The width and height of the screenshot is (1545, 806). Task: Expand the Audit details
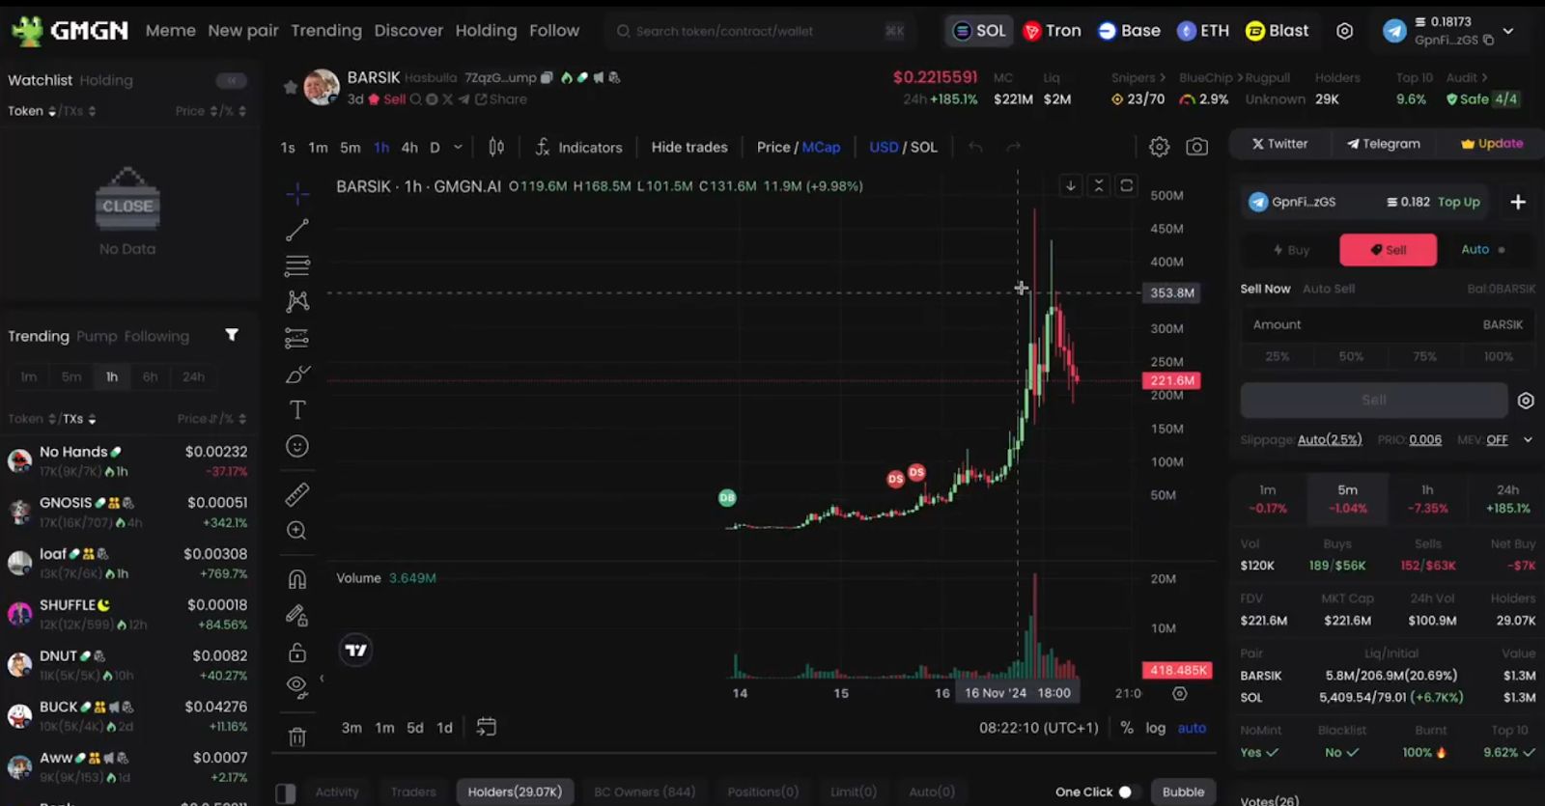[x=1466, y=77]
